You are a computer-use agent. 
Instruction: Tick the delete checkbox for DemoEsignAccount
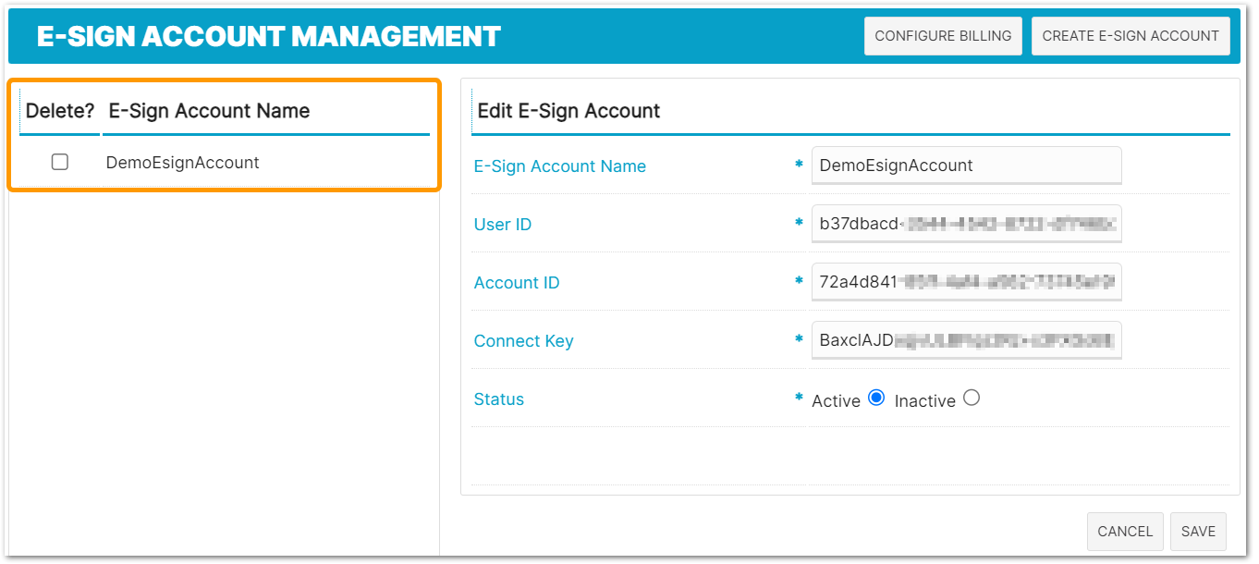[x=60, y=162]
